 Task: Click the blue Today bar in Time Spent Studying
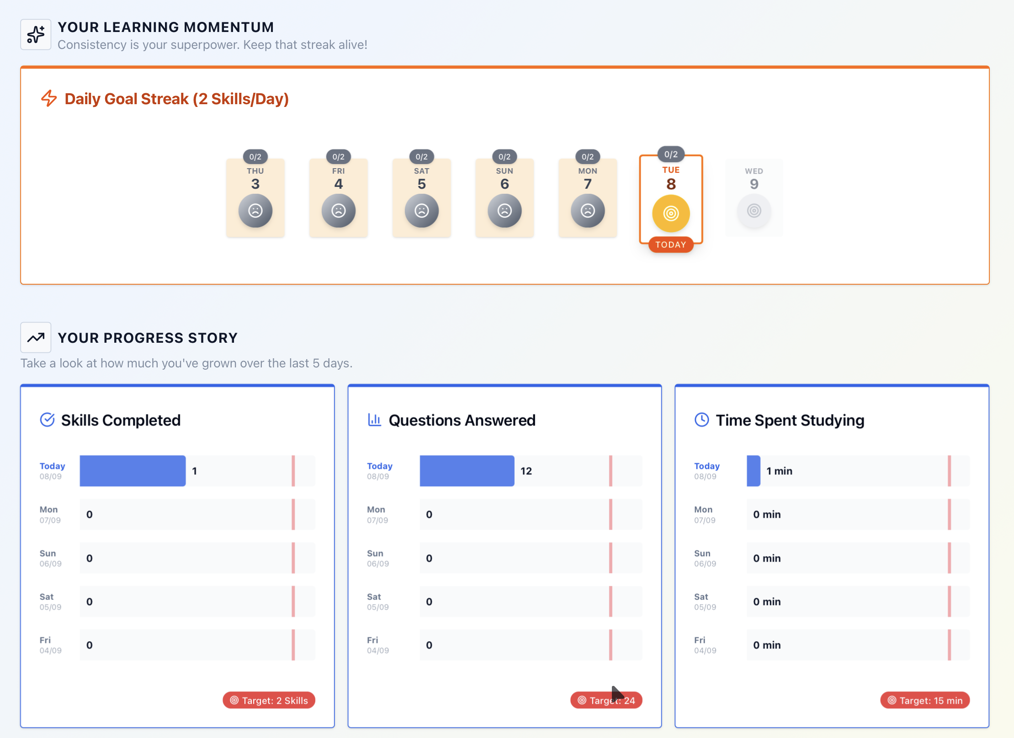tap(754, 471)
